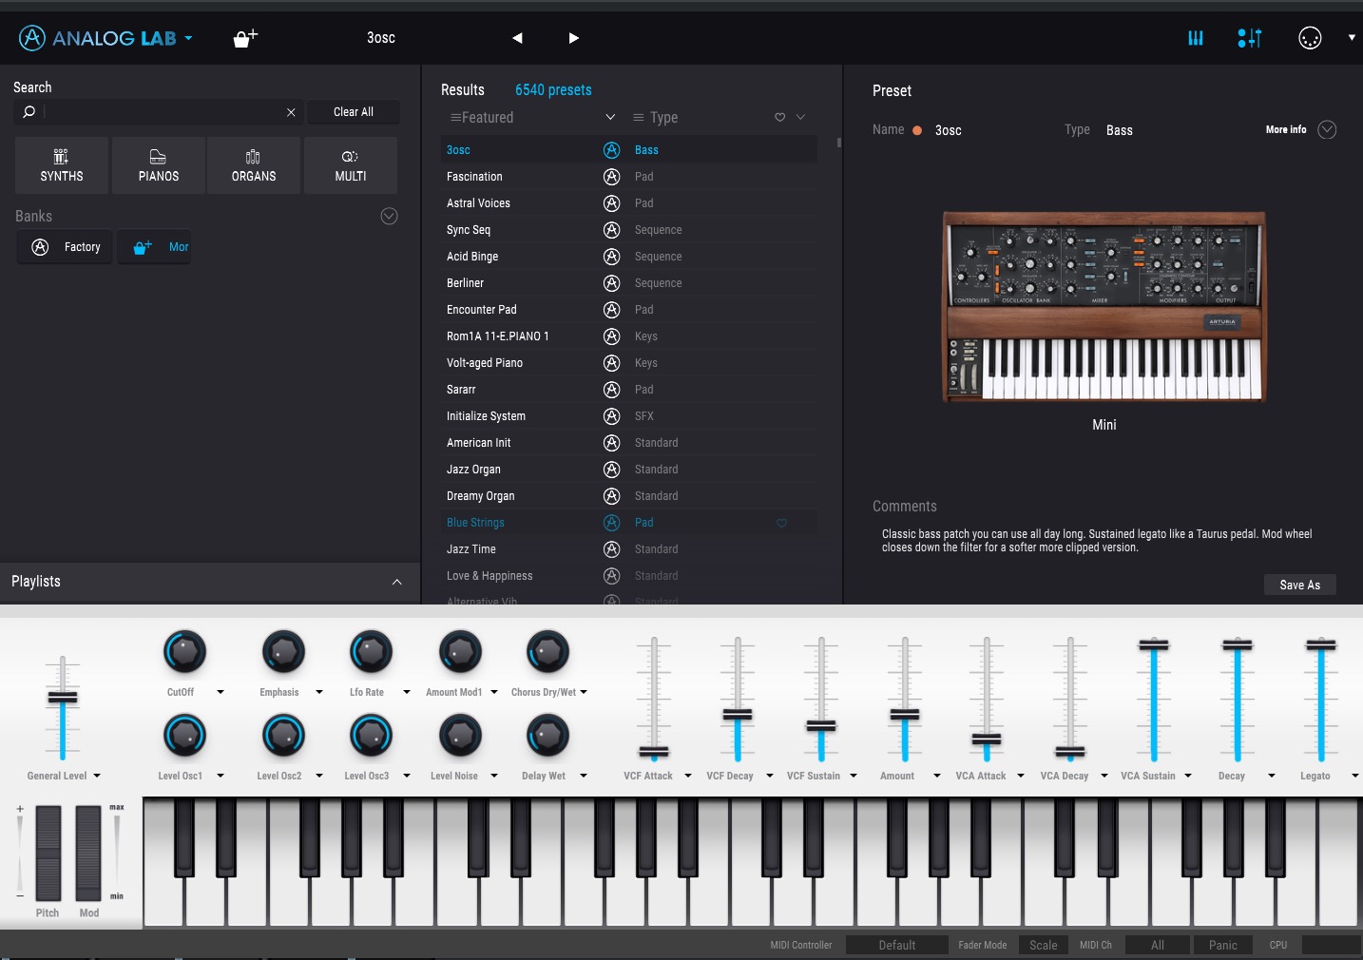Select the Fascination preset
The image size is (1363, 960).
[x=474, y=177]
